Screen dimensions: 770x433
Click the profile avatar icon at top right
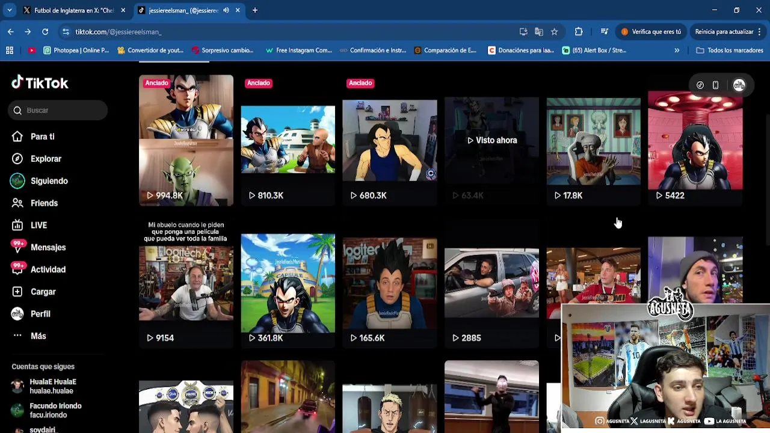click(739, 85)
